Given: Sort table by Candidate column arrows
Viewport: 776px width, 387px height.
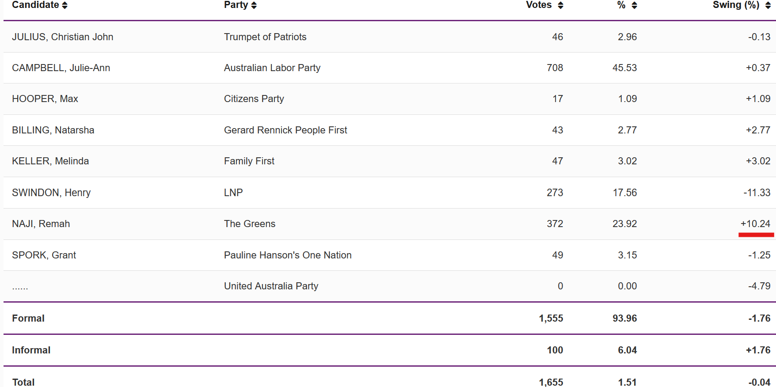Looking at the screenshot, I should click(65, 5).
